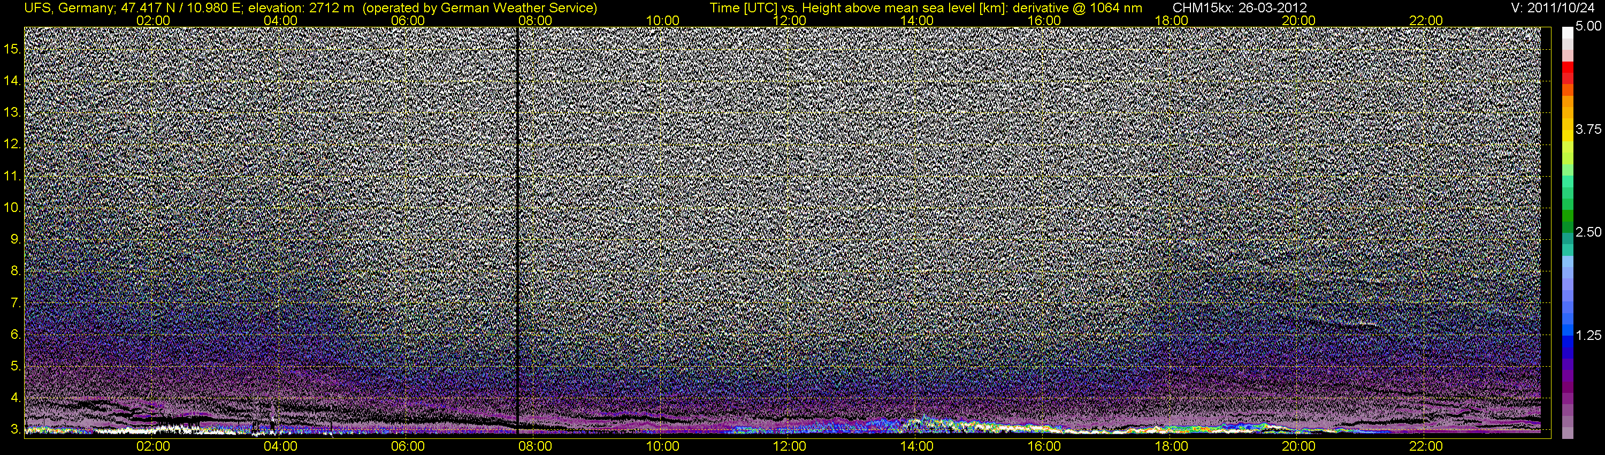Select the 14:00 label on the top time axis
1605x455 pixels.
tap(917, 20)
